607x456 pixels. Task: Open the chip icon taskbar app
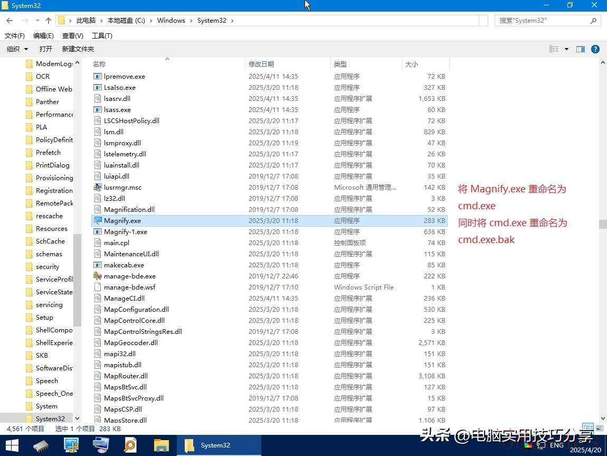(x=41, y=445)
